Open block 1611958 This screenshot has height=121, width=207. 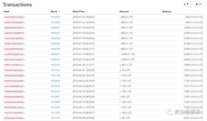point(55,112)
